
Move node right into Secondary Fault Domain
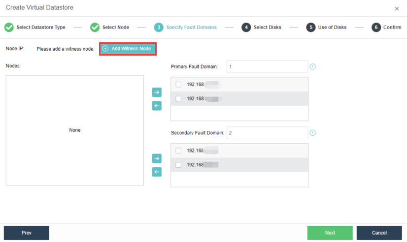tap(157, 158)
